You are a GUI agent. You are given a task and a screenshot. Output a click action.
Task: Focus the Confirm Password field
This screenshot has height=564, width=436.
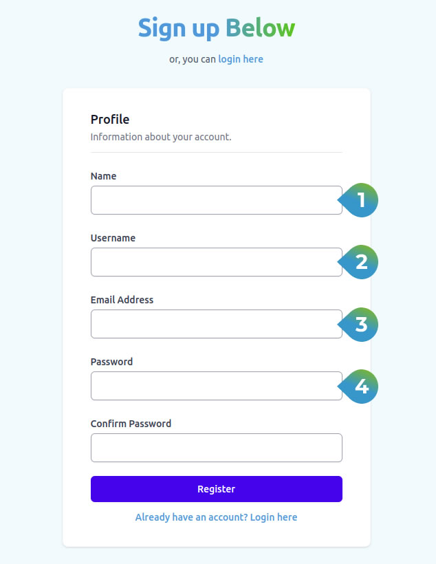(216, 448)
